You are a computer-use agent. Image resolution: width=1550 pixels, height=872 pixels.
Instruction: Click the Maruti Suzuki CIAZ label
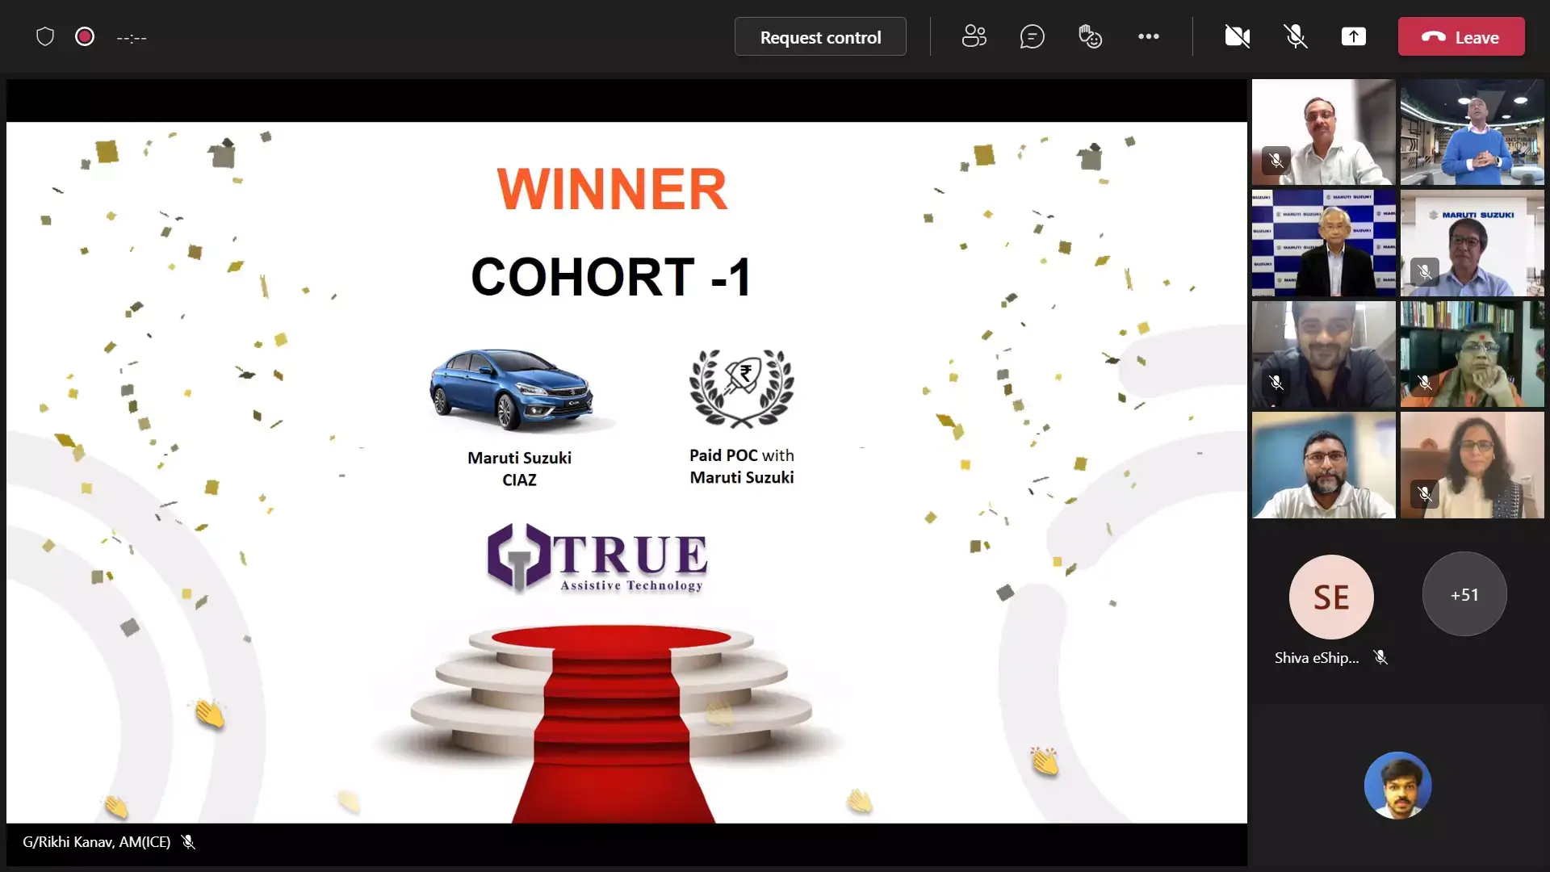point(519,469)
